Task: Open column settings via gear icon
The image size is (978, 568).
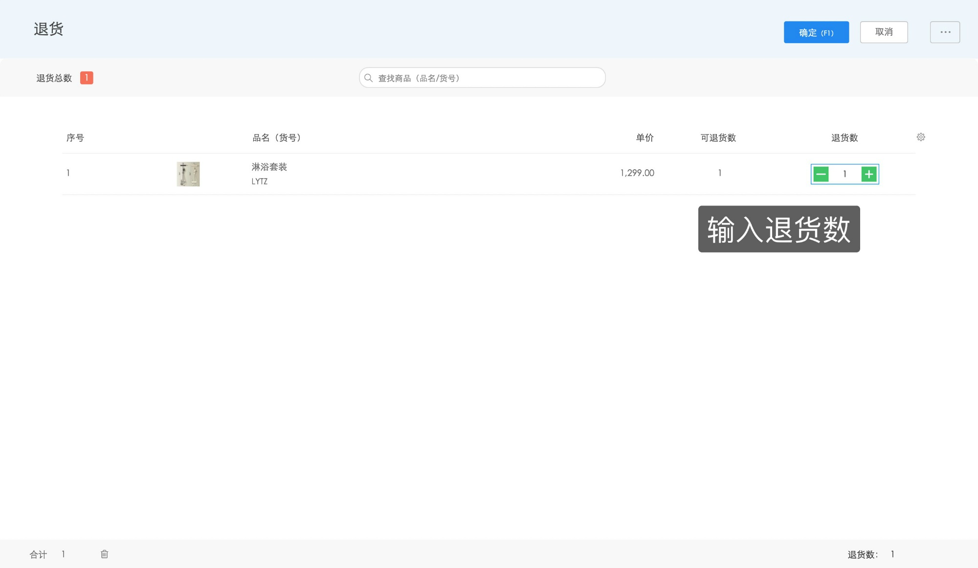Action: (921, 137)
